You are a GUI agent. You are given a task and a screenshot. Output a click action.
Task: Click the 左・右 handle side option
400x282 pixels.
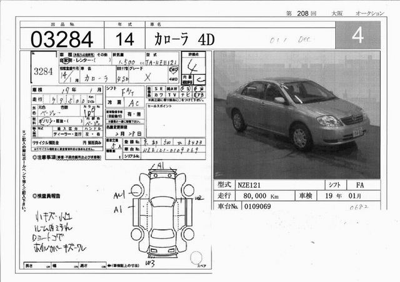click(x=93, y=134)
